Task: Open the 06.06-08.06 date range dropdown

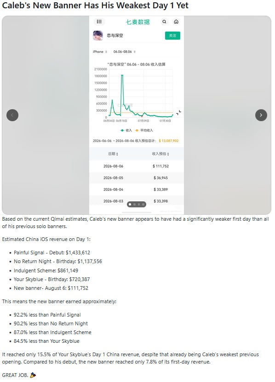Action: (125, 52)
